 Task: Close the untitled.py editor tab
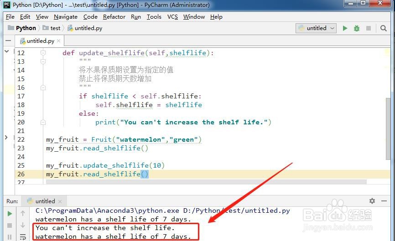point(59,41)
